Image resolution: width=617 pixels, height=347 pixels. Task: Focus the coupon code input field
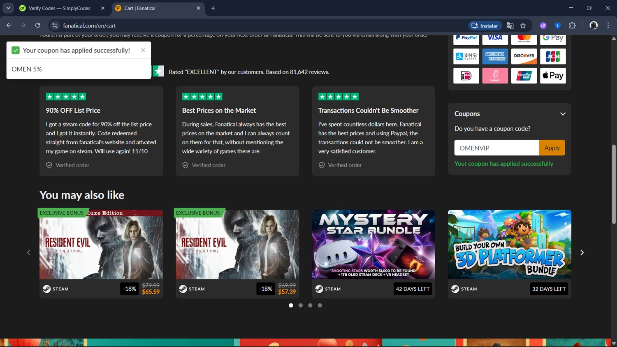[496, 148]
